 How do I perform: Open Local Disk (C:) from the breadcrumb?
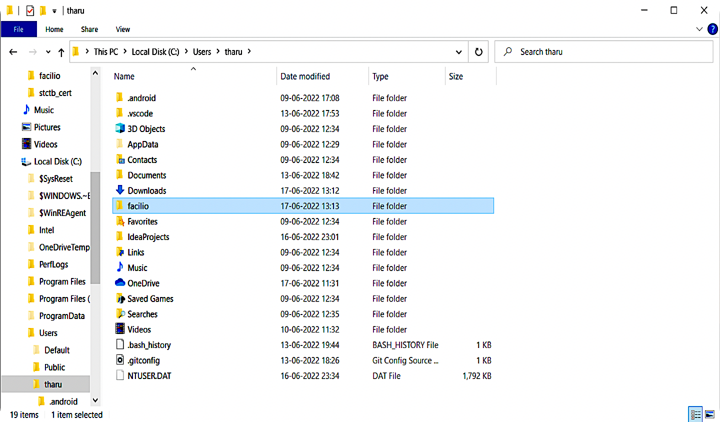coord(155,51)
